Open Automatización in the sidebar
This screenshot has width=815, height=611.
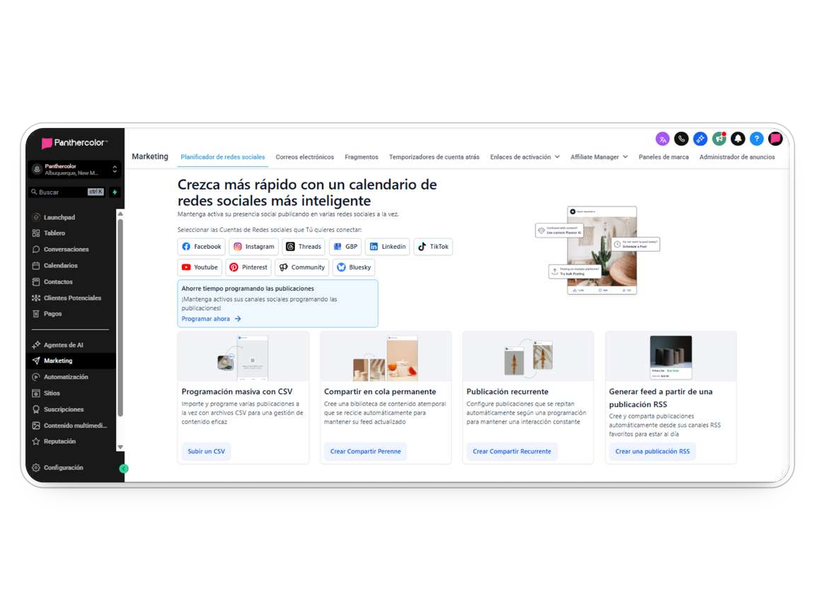pos(66,377)
